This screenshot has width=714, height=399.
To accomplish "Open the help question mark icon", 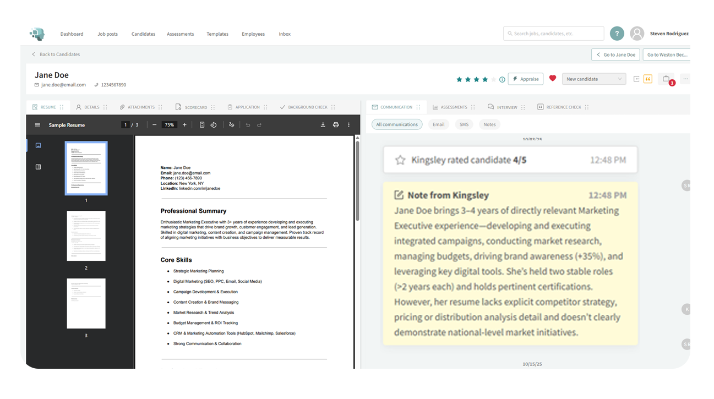I will [x=617, y=34].
